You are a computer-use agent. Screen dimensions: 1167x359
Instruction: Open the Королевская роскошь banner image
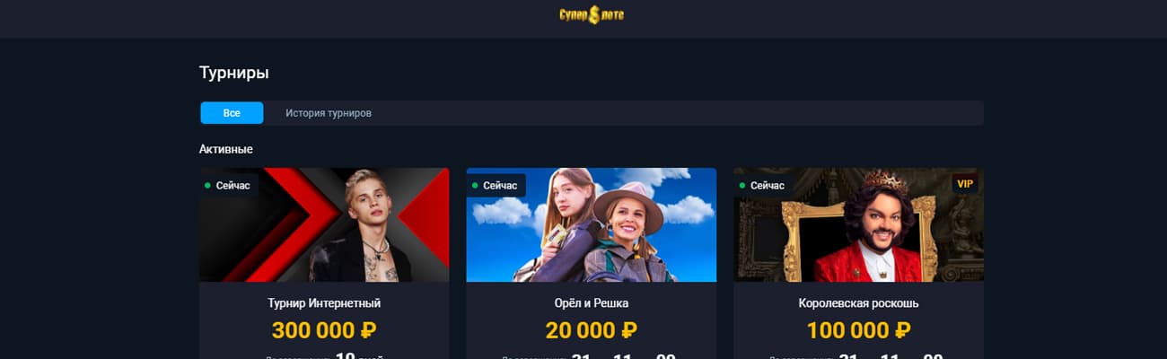tap(859, 225)
